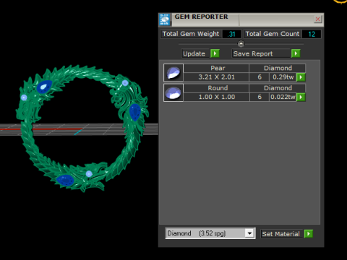Viewport: 347px width, 260px height.
Task: Select the small round gem at the ring's upper right
Action: (x=125, y=83)
